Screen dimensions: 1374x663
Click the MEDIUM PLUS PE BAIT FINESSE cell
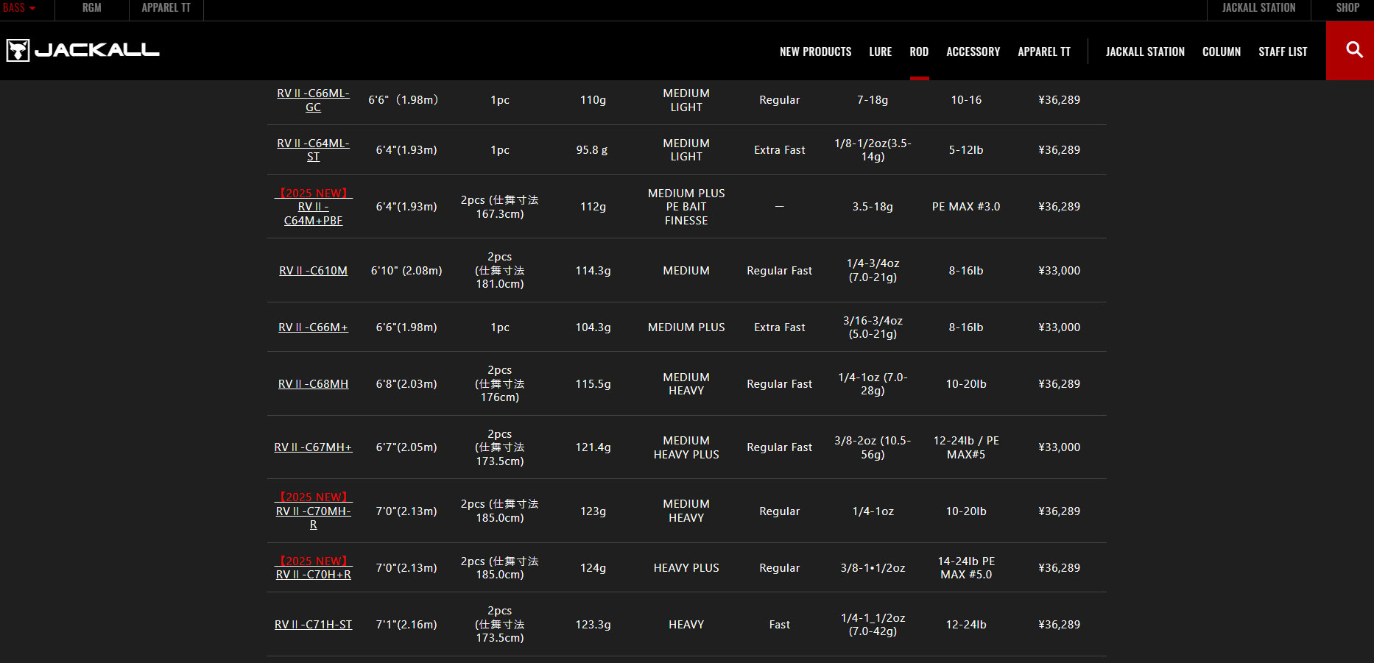click(686, 207)
